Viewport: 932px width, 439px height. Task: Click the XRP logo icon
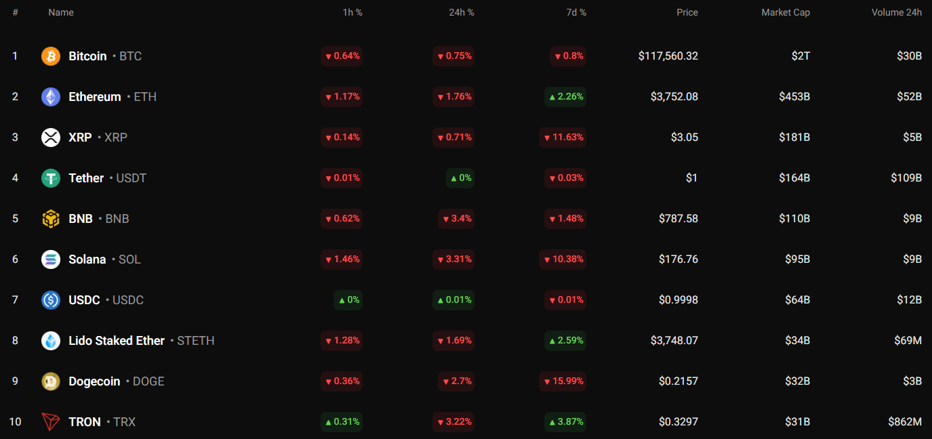pos(51,138)
